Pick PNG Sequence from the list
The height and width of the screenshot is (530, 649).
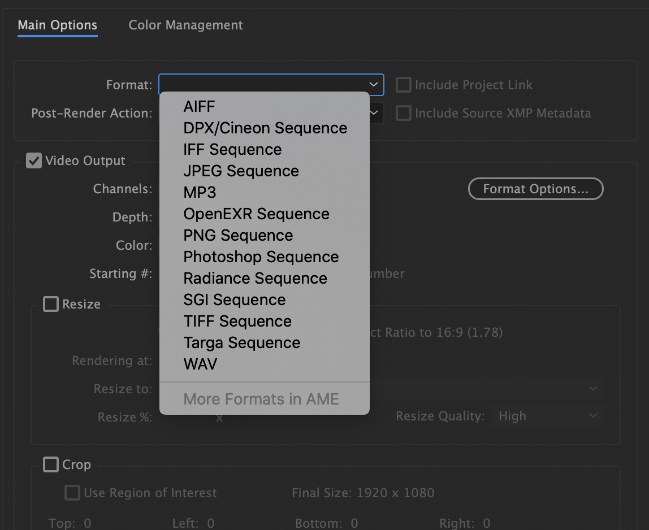(x=237, y=235)
